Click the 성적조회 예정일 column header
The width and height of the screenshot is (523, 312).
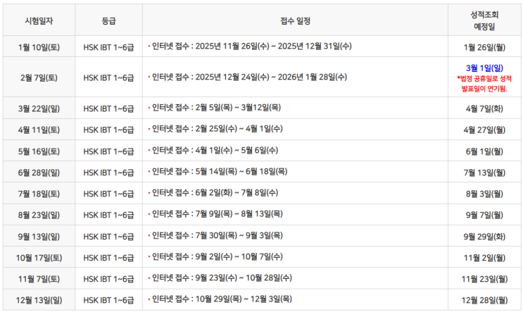coord(484,20)
